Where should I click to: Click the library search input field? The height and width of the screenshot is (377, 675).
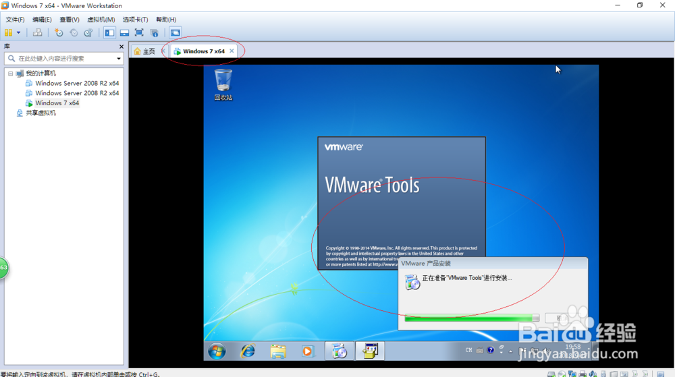(63, 59)
